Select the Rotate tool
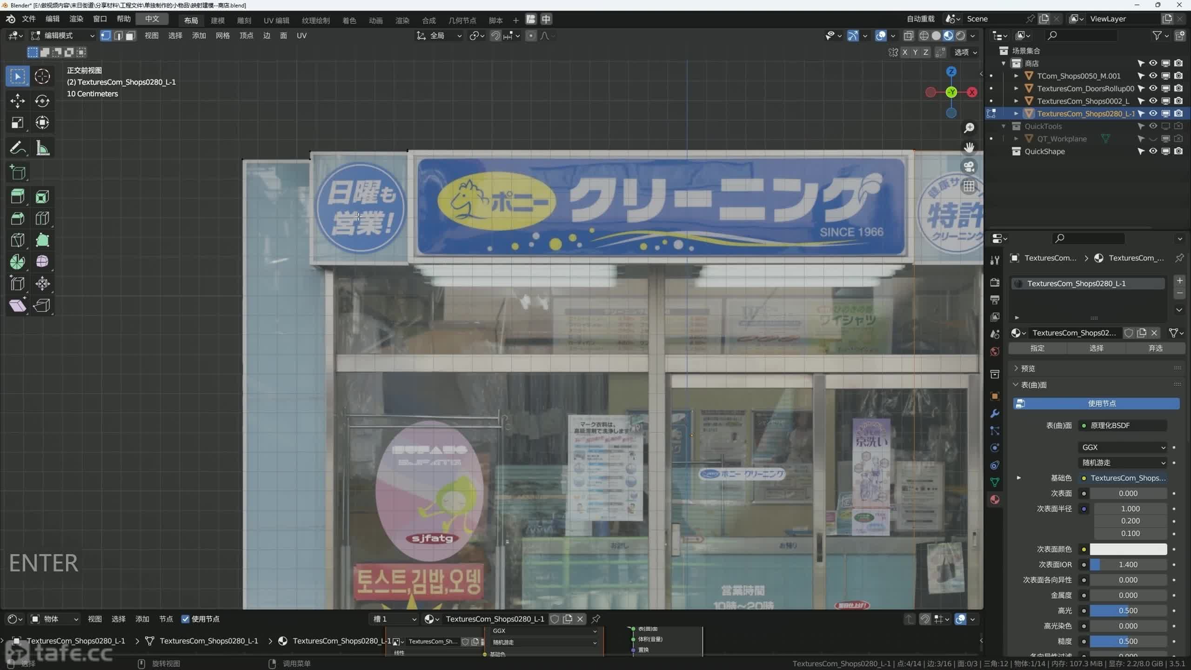 (42, 101)
